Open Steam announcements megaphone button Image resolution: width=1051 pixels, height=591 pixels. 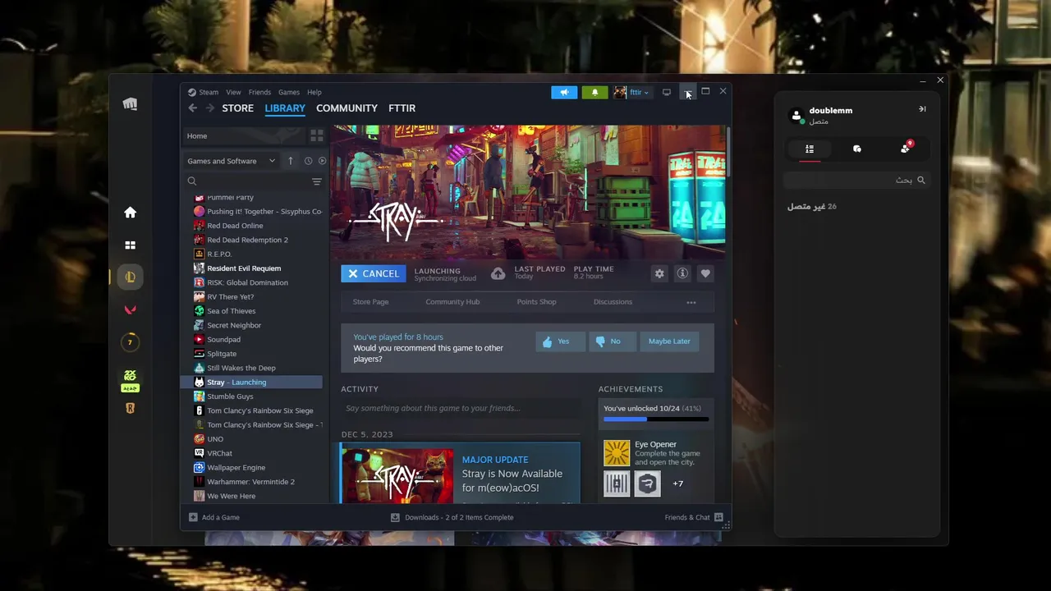tap(564, 92)
